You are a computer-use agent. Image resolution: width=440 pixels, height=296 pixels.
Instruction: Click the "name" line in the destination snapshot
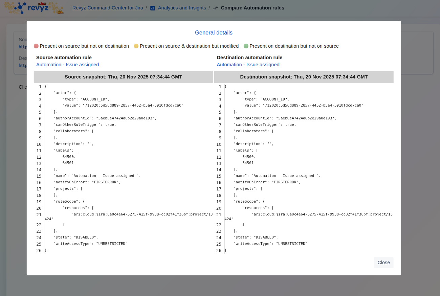tap(277, 176)
